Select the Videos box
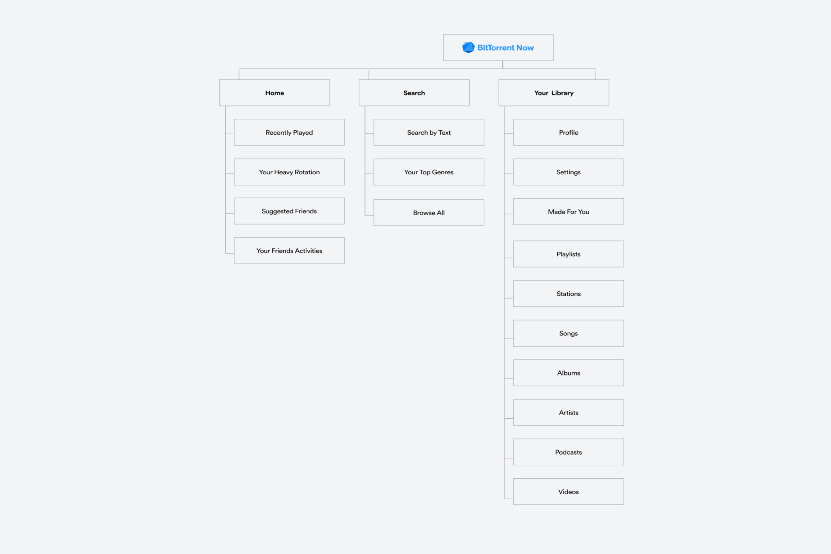 click(x=568, y=491)
